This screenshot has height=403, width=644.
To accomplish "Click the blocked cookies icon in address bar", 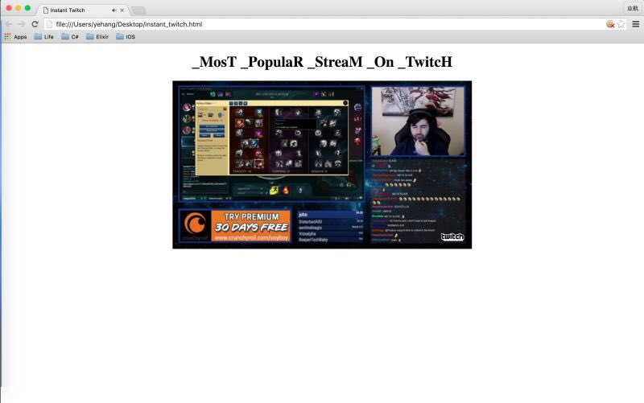I will 610,24.
